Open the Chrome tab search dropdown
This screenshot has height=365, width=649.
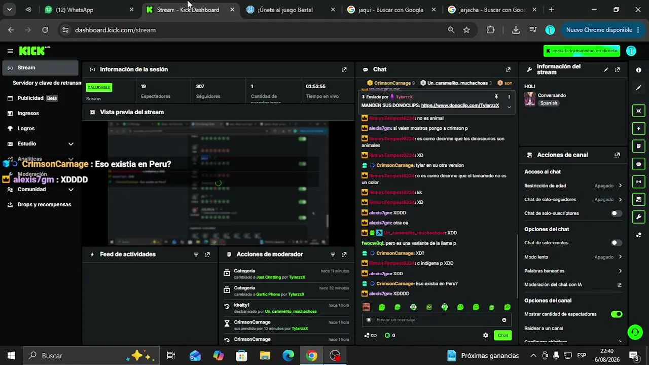pyautogui.click(x=9, y=10)
